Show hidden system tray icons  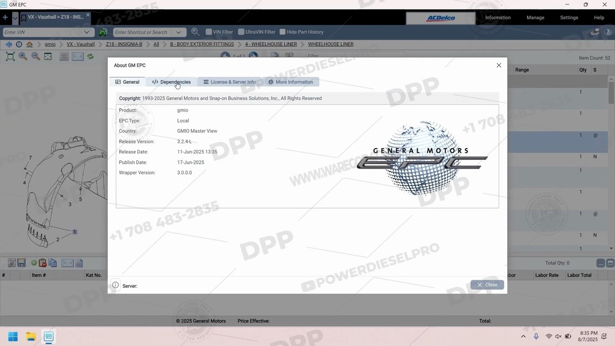523,336
